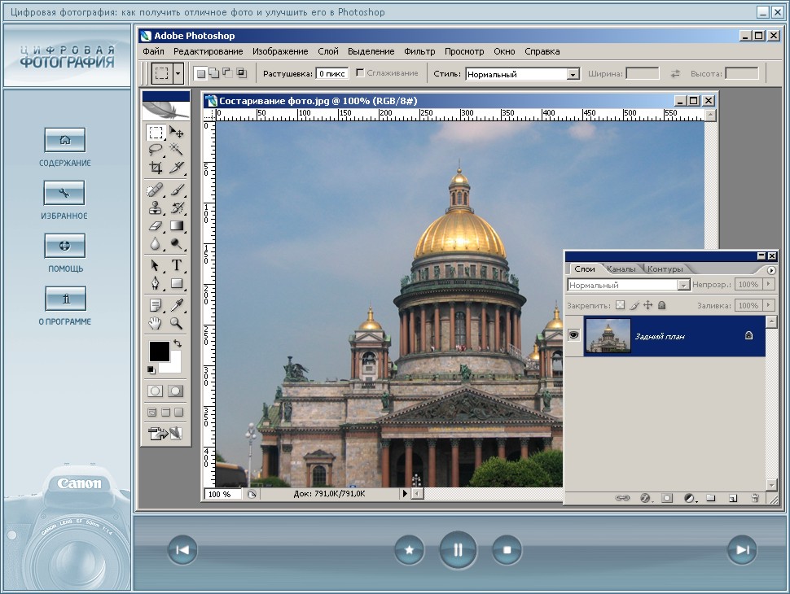Viewport: 790px width, 594px height.
Task: Toggle lock image pixels brush icon
Action: point(634,305)
